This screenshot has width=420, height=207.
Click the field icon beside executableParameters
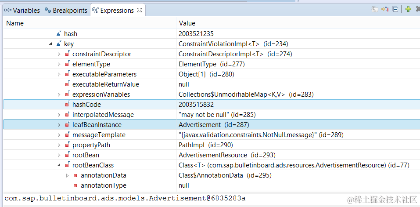click(68, 74)
